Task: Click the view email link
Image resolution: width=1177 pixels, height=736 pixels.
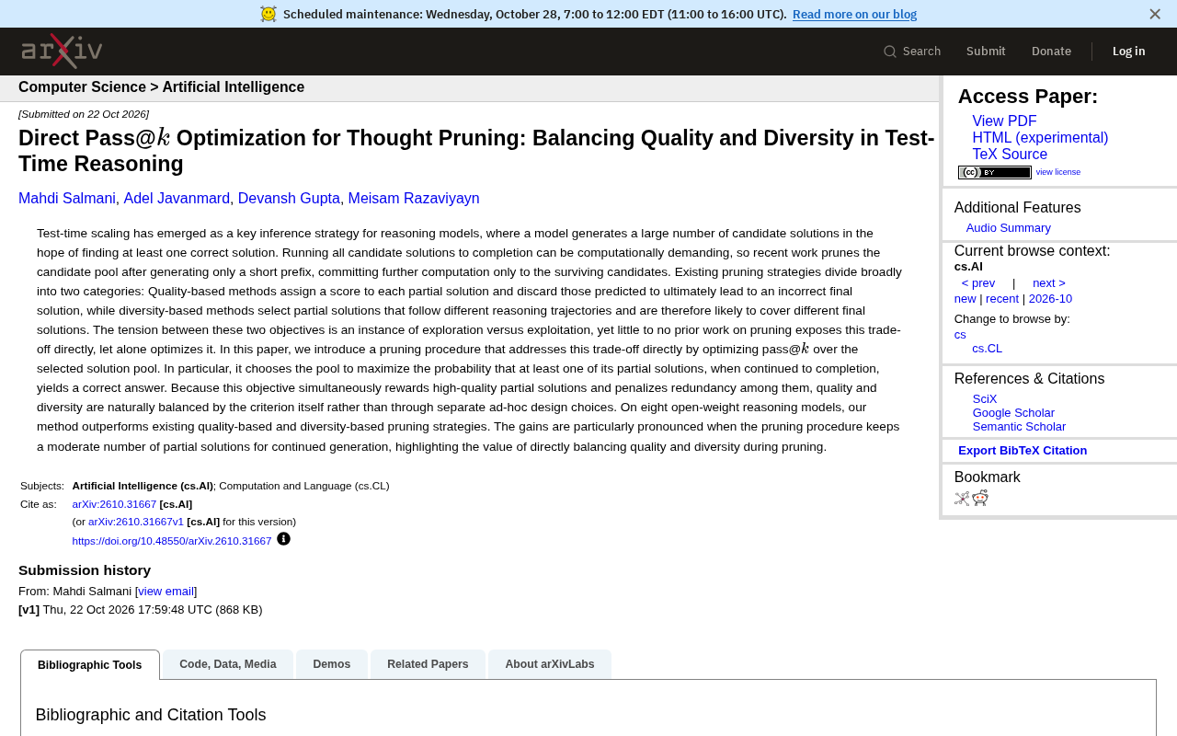Action: (166, 592)
